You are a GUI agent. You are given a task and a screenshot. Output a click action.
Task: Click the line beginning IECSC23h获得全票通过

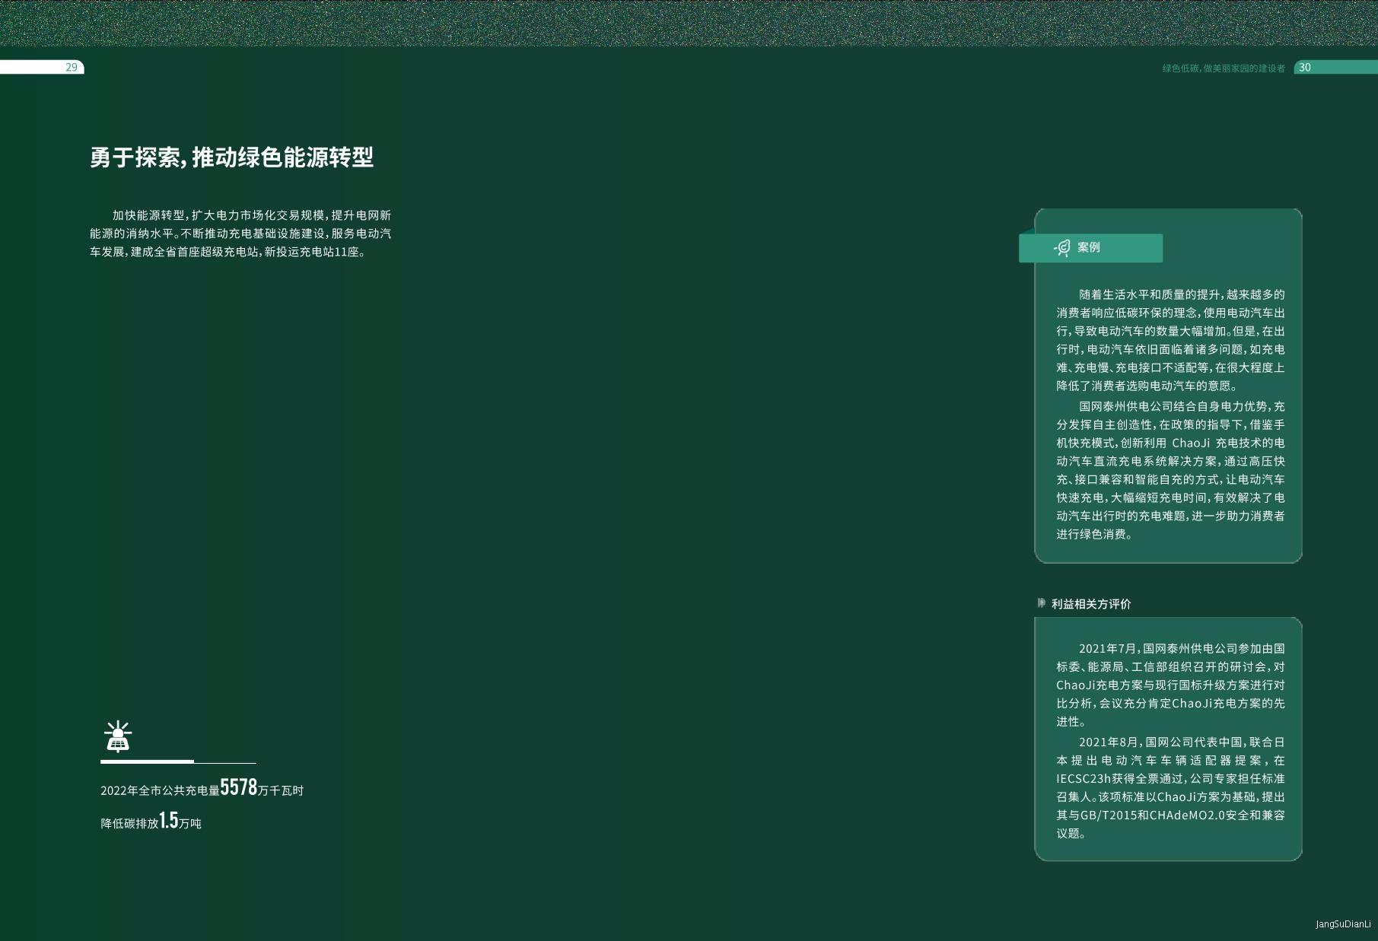pyautogui.click(x=1170, y=779)
